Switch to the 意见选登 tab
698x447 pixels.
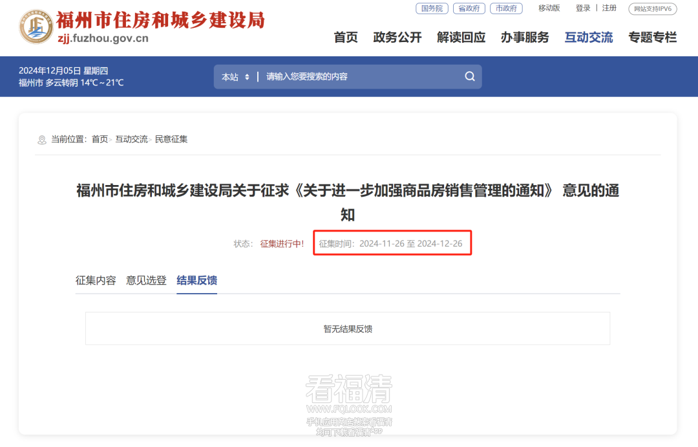[x=146, y=280]
